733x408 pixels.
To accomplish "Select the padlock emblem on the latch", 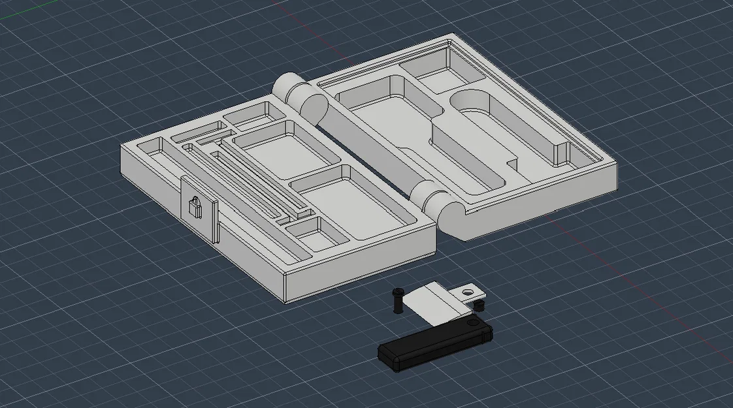I will (195, 206).
